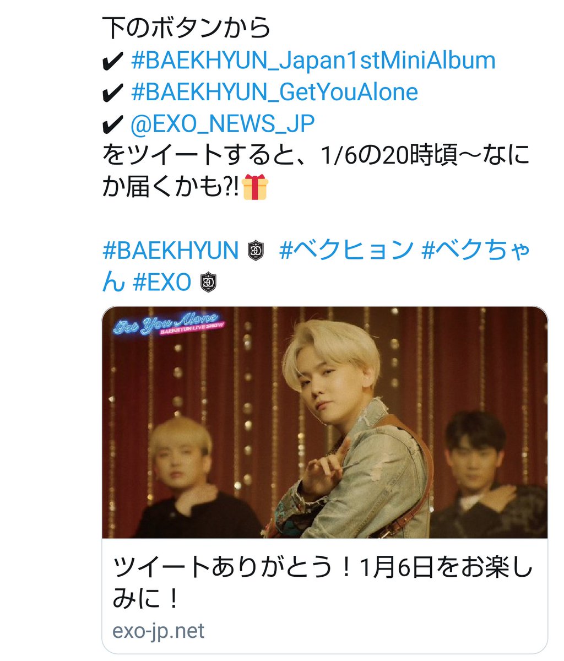Click the first check mark bullet
The width and height of the screenshot is (564, 661).
113,62
